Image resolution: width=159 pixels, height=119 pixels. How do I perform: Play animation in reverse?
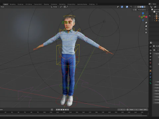pos(61,109)
